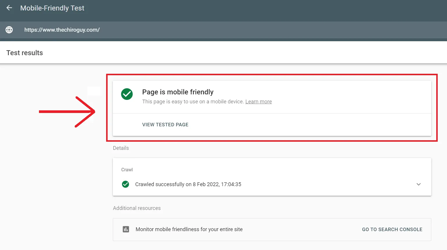Click the Page is mobile friendly heading
Image resolution: width=447 pixels, height=250 pixels.
click(x=178, y=92)
